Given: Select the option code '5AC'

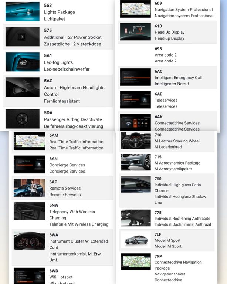Looking at the screenshot, I should 48,81.
